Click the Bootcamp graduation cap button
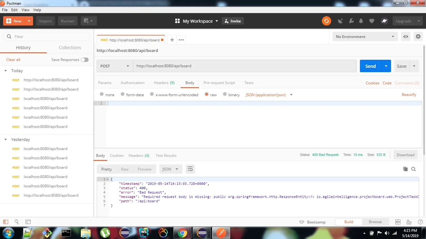The image size is (426, 239). [312, 222]
